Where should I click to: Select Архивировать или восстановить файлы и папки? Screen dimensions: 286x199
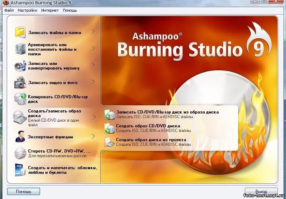pyautogui.click(x=52, y=49)
